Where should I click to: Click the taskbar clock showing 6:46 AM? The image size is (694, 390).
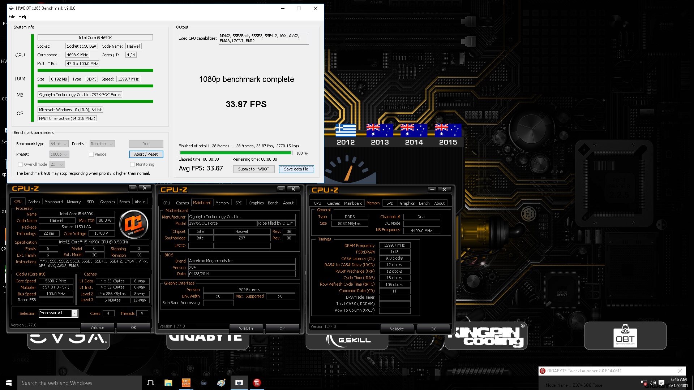678,383
